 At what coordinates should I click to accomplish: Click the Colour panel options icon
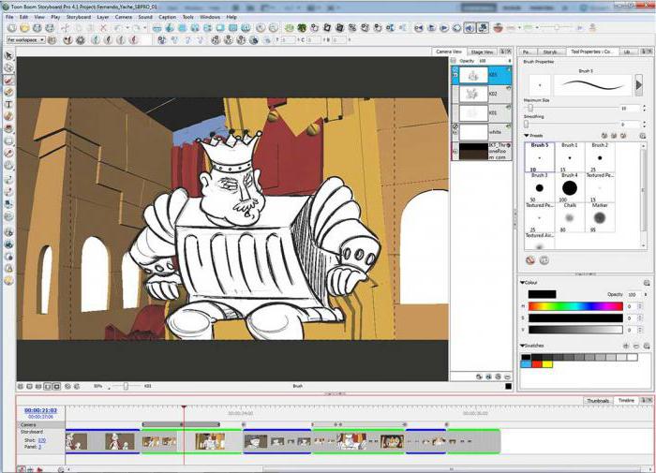647,283
